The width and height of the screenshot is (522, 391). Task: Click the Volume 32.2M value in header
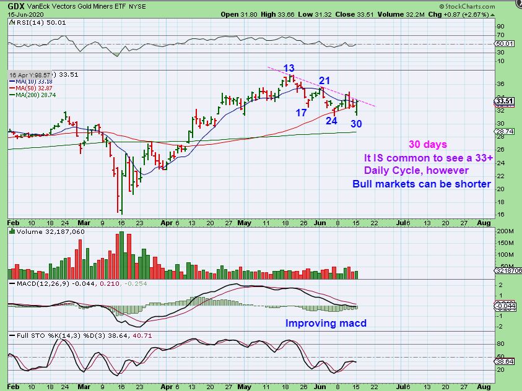point(401,15)
